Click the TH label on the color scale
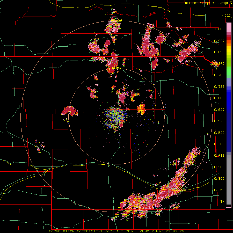Screen dimensions: 233x233 coord(222,202)
